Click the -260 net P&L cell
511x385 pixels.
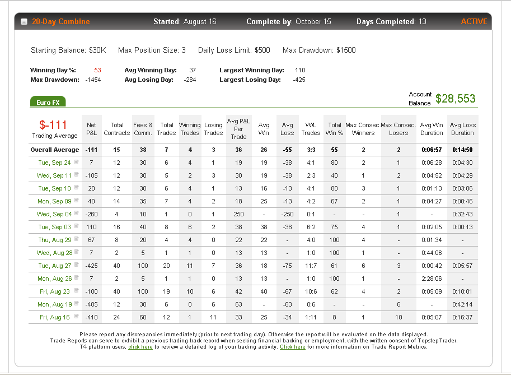coord(91,214)
